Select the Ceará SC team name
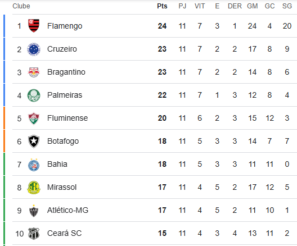 (x=64, y=233)
